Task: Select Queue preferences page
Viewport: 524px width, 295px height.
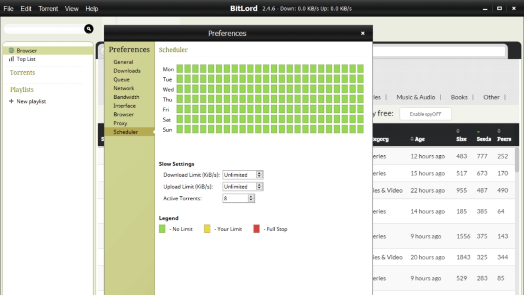Action: (122, 79)
